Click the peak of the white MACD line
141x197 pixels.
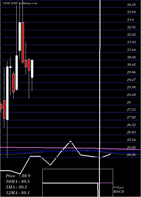tap(70, 142)
